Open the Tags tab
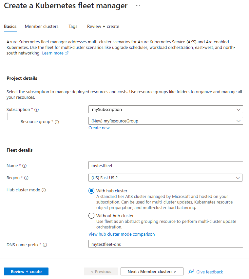Screen dimensions: 249x279 73,26
